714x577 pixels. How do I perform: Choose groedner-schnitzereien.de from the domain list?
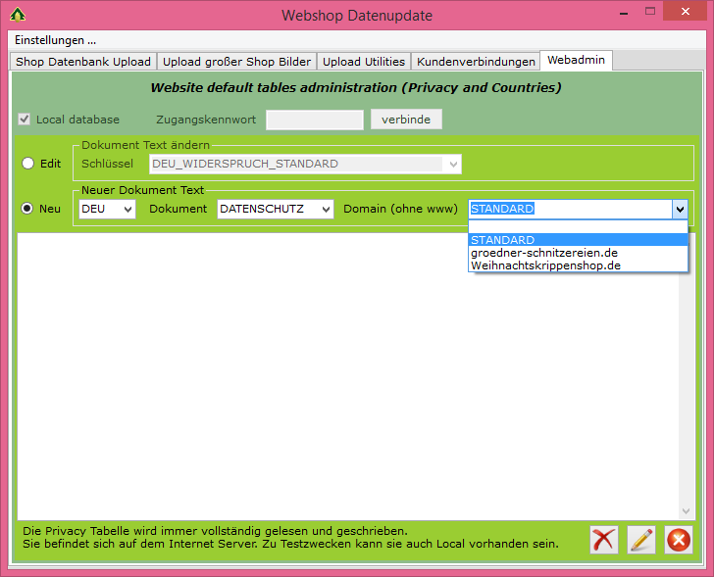(543, 253)
